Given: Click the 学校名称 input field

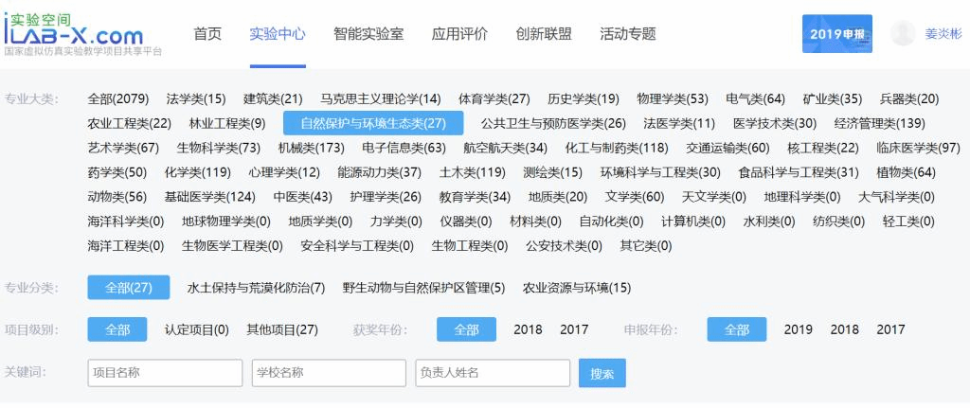Looking at the screenshot, I should pos(329,373).
